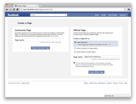Select Artist, band, or public figure option
136x104 pixels.
click(x=75, y=52)
